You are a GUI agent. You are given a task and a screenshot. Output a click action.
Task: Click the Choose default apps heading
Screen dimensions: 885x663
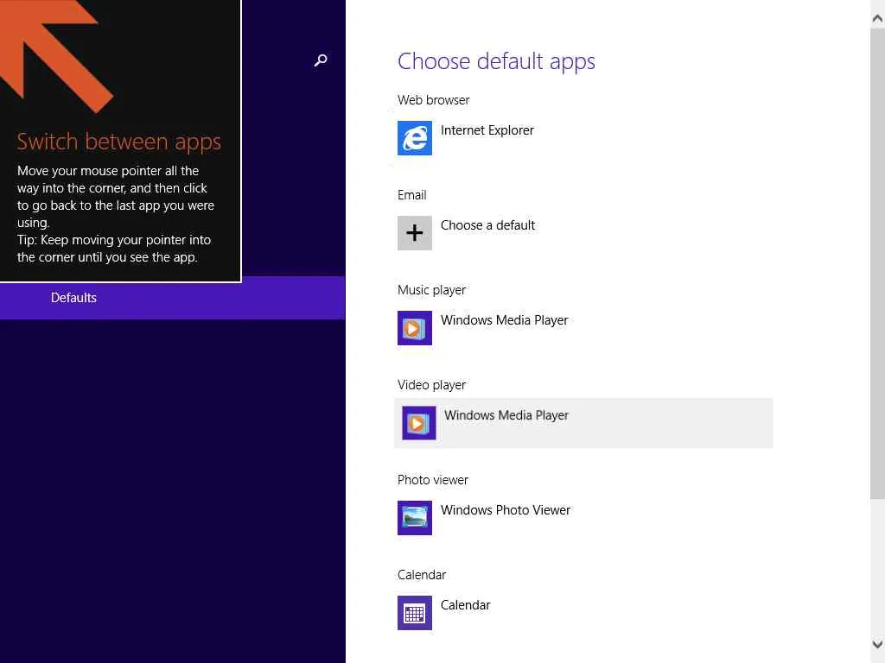tap(496, 61)
